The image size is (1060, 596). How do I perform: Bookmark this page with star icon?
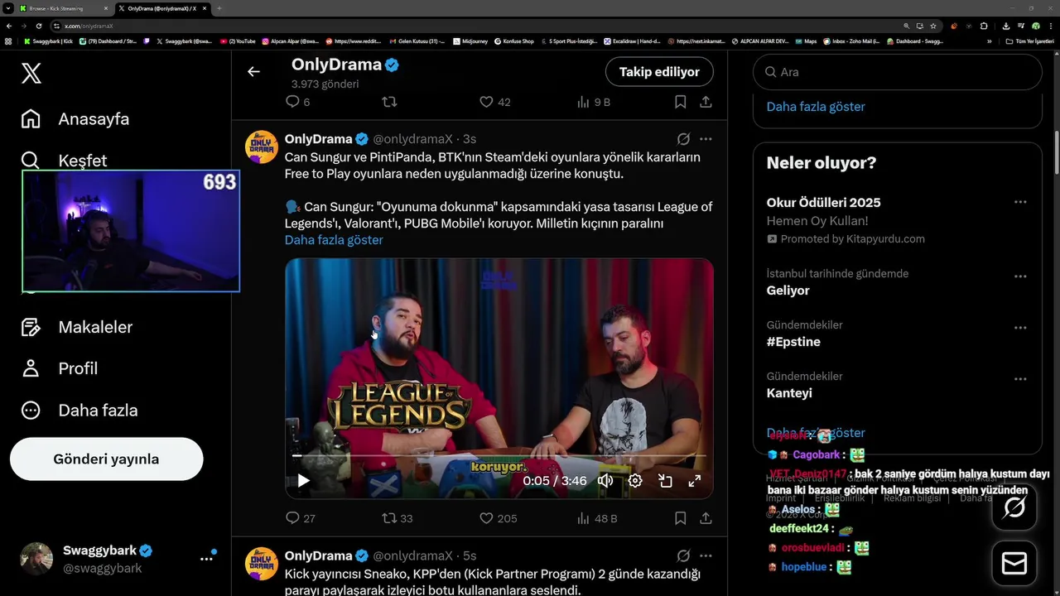tap(933, 26)
